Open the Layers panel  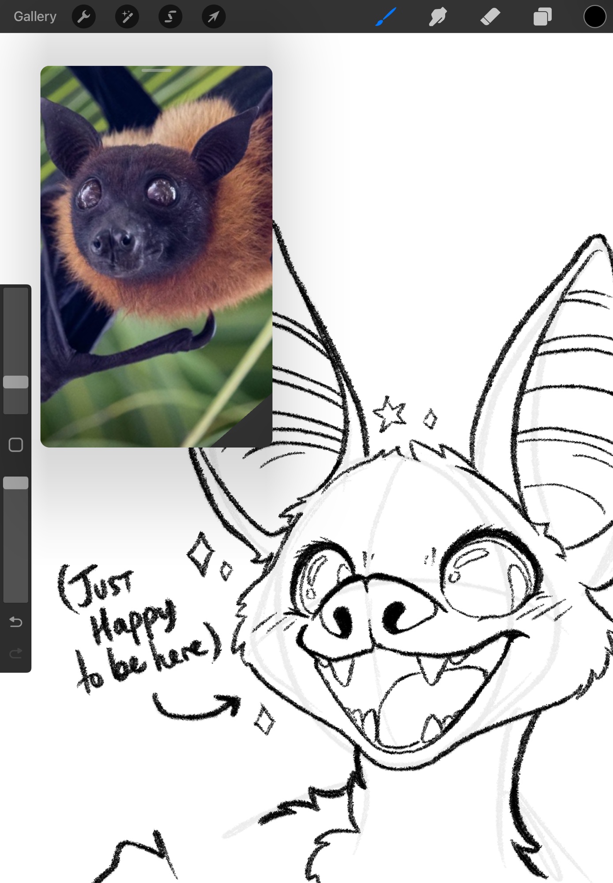[542, 17]
